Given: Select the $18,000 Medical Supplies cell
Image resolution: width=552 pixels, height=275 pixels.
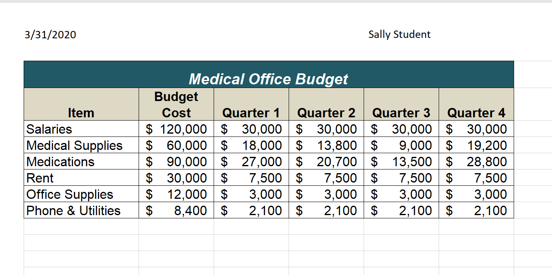Looking at the screenshot, I should coord(251,145).
